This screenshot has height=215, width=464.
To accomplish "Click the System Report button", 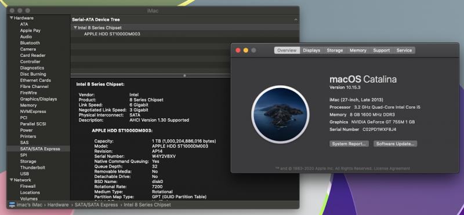I will [x=349, y=144].
